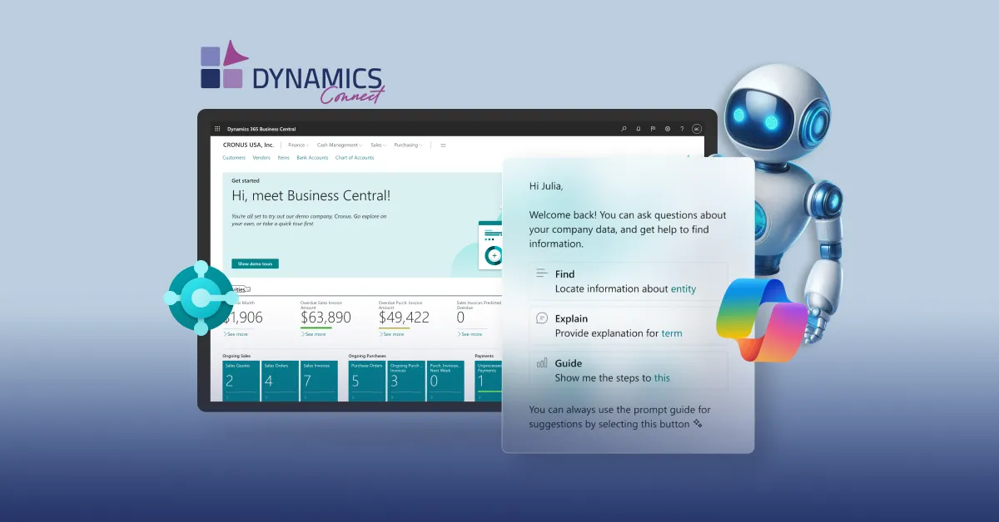The image size is (999, 522).
Task: Open the Sales Orders tile
Action: 280,381
